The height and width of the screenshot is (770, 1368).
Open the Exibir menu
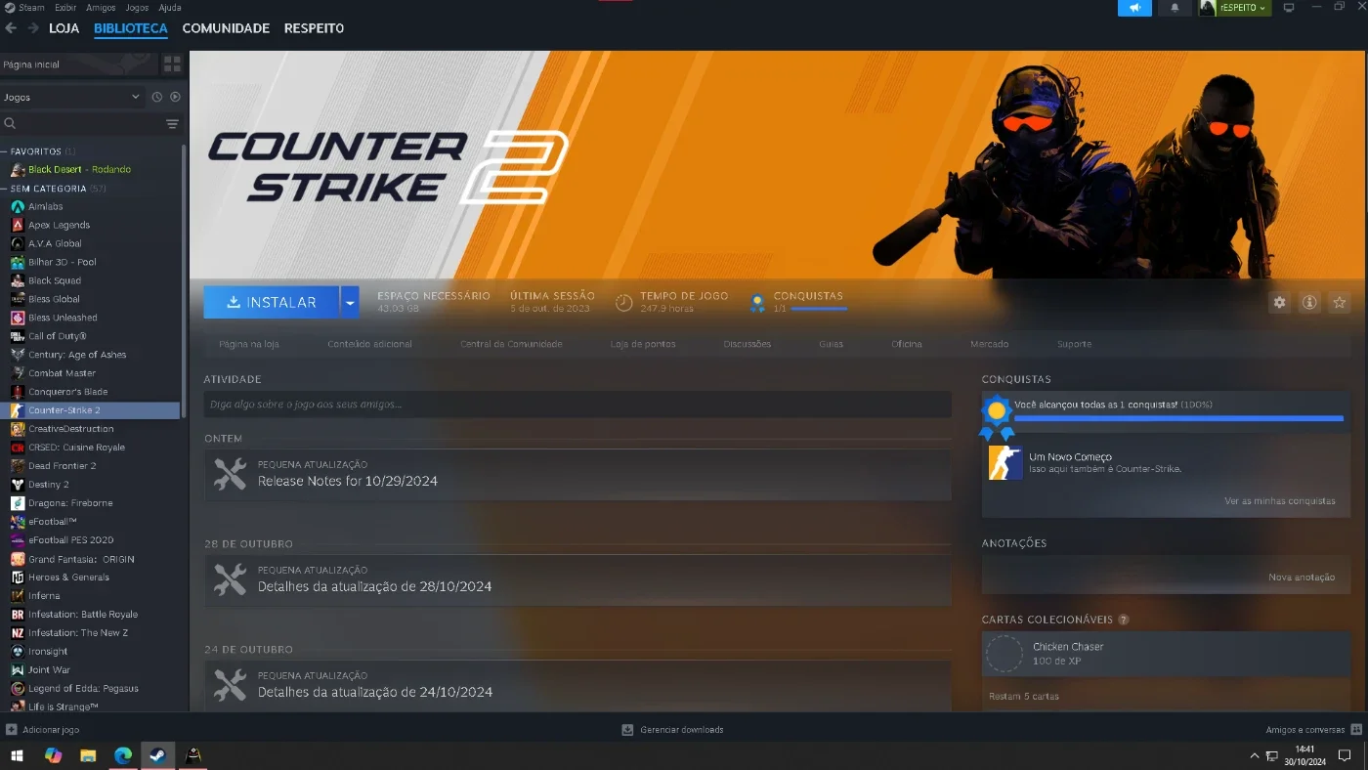65,8
